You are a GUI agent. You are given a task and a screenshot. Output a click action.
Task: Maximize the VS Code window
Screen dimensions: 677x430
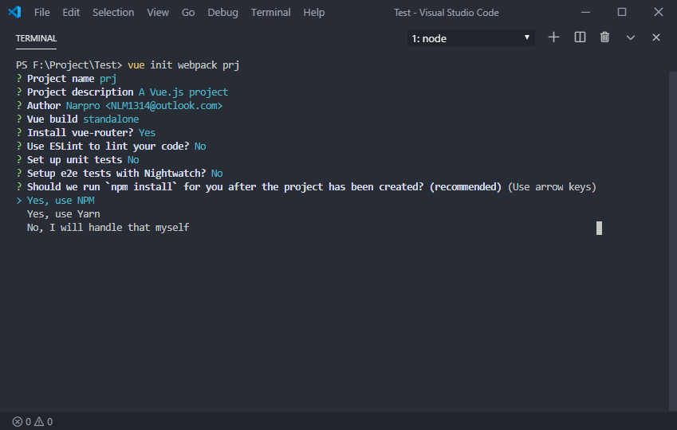click(622, 12)
